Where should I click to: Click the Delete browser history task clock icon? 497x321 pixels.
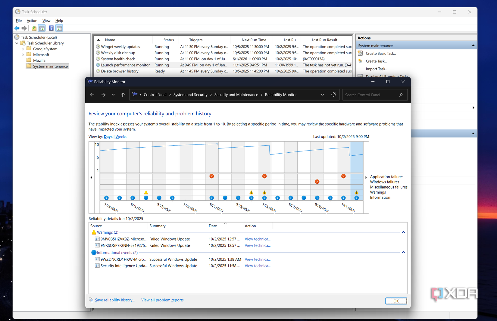pos(98,71)
